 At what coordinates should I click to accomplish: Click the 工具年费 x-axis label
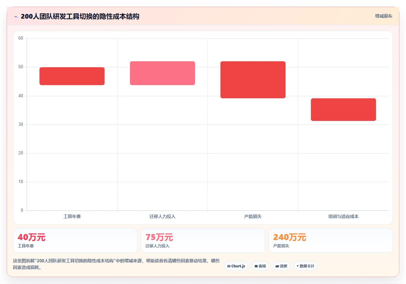72,216
